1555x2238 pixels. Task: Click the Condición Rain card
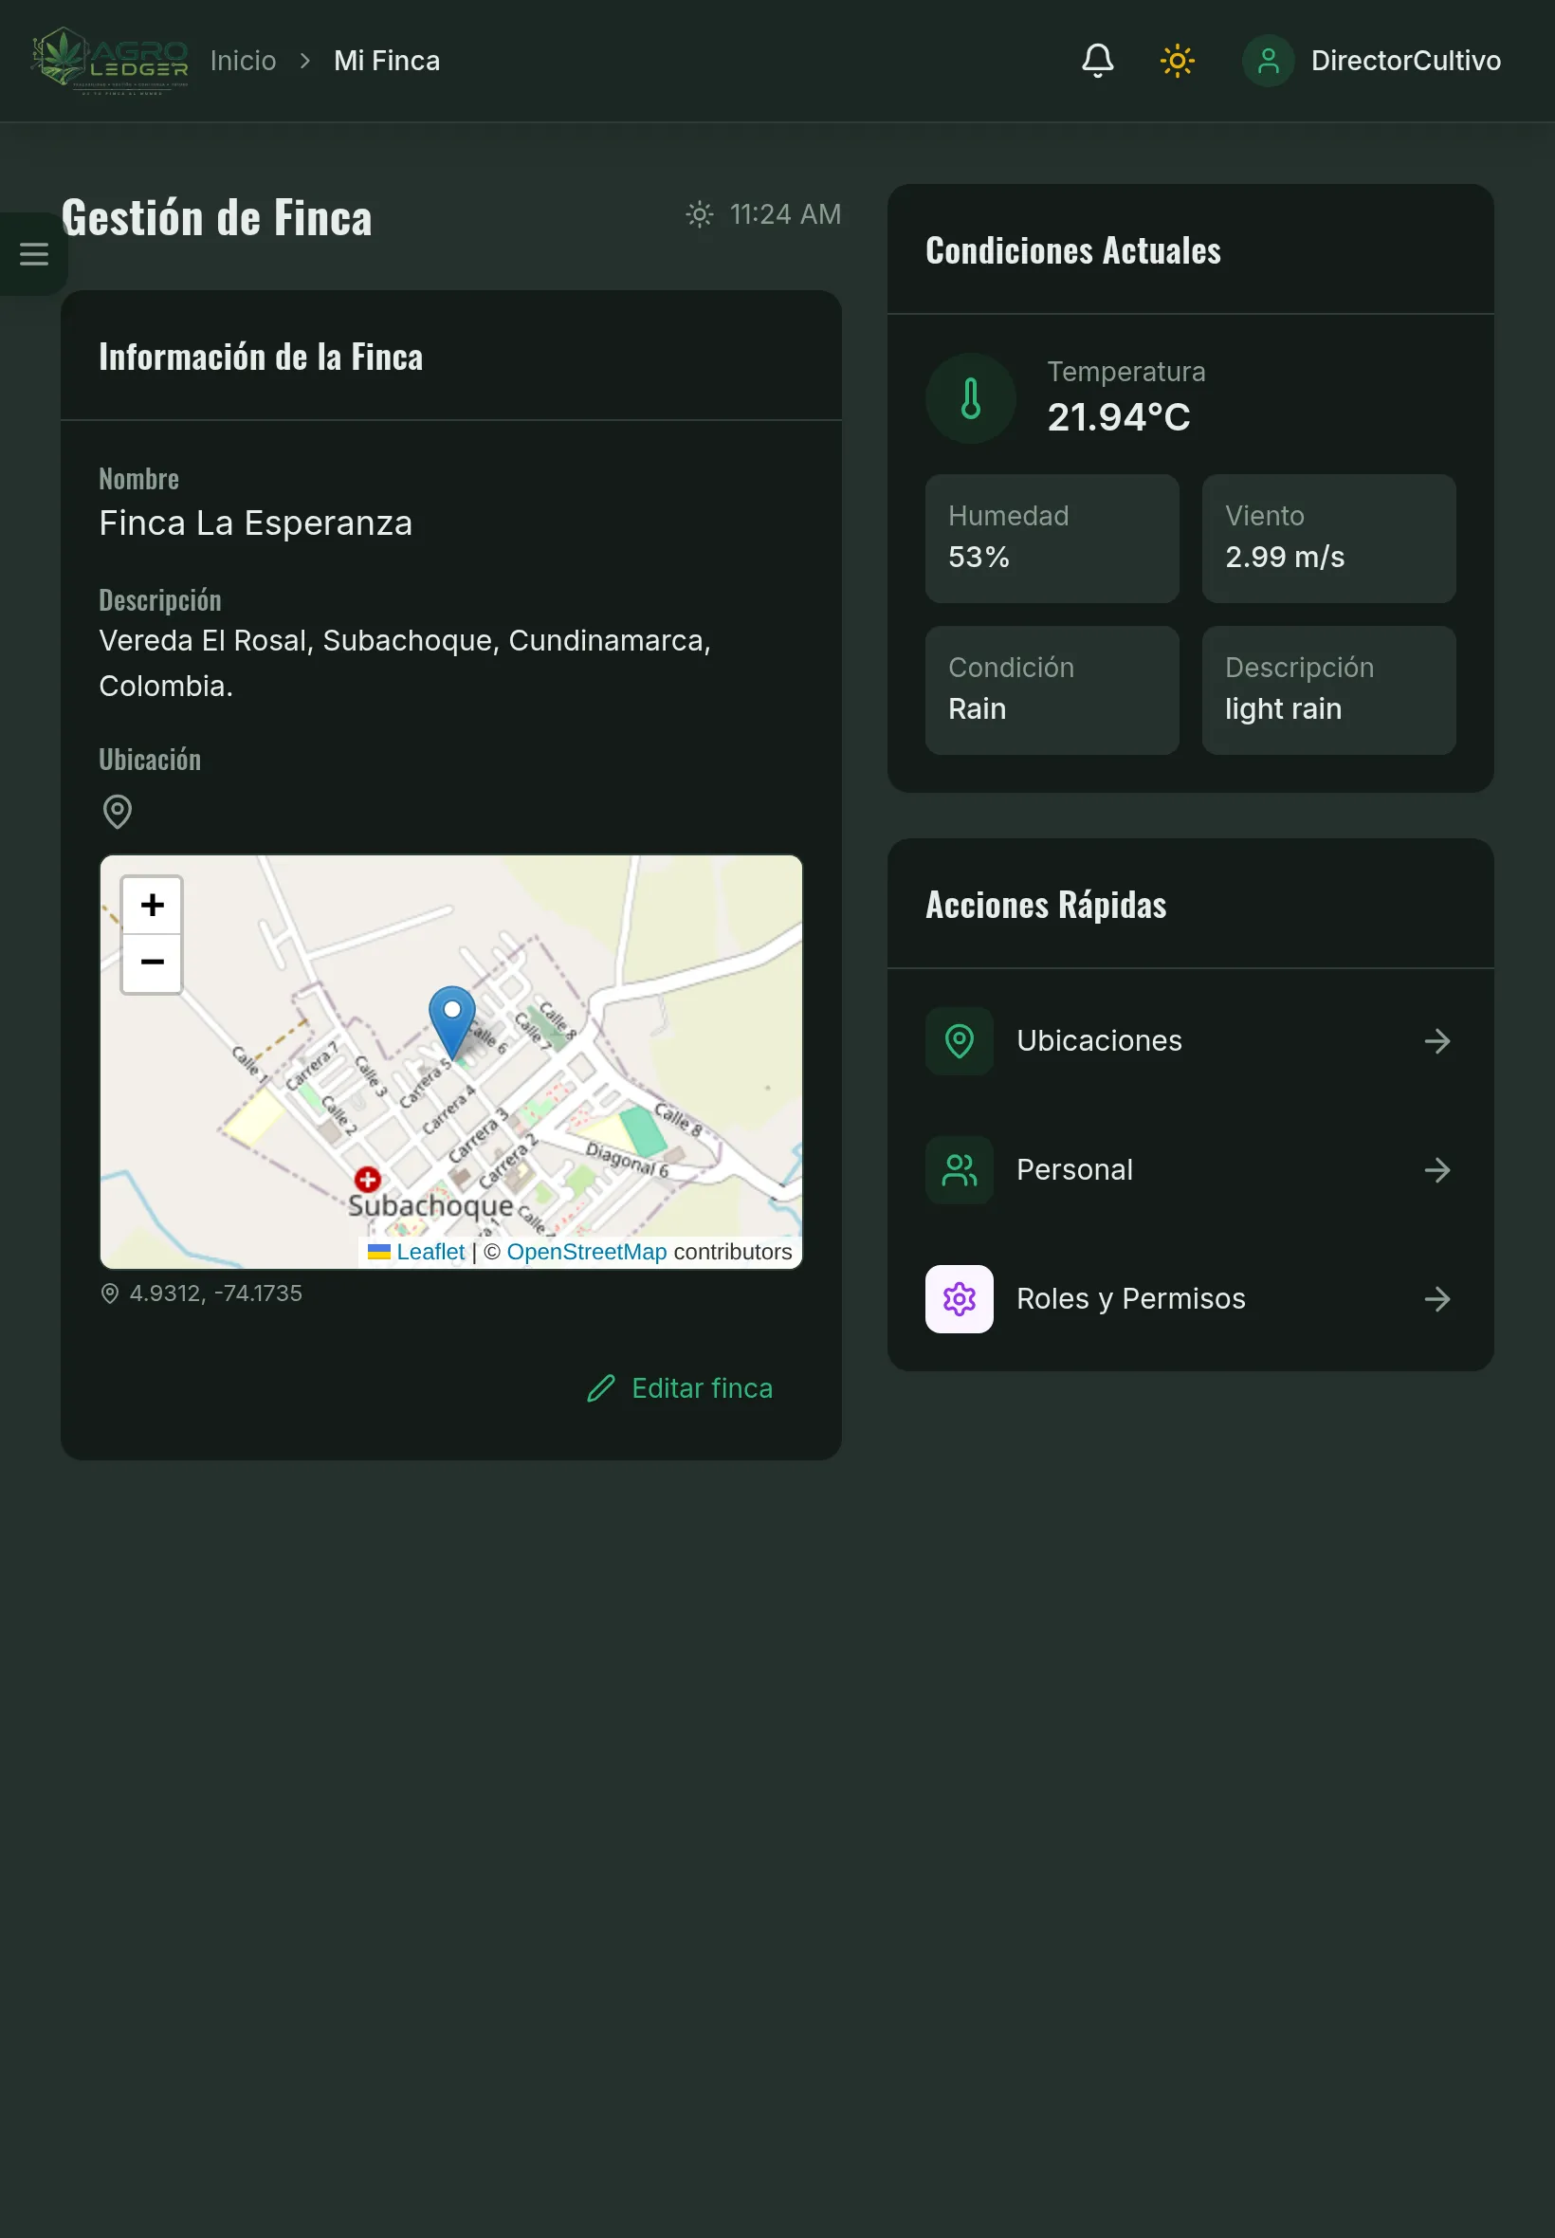tap(1052, 690)
